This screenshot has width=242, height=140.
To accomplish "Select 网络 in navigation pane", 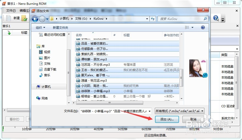I will (42, 98).
